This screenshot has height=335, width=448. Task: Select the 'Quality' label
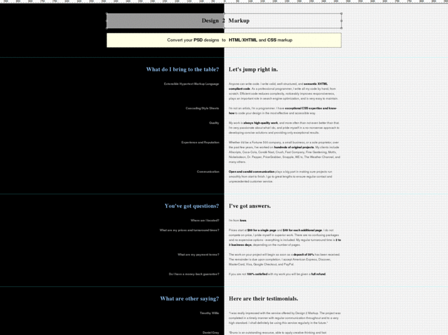tap(214, 123)
